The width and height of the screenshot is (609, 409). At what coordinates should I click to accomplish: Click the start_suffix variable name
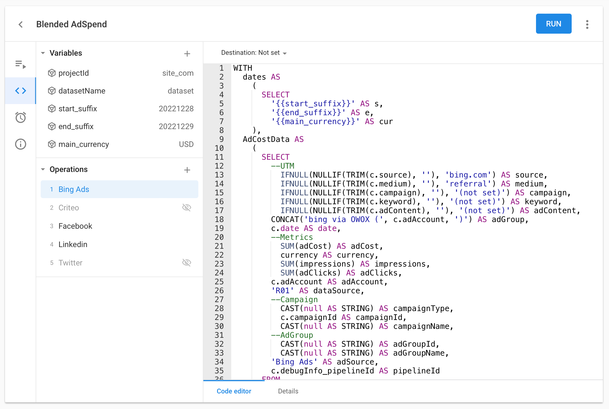click(x=78, y=109)
